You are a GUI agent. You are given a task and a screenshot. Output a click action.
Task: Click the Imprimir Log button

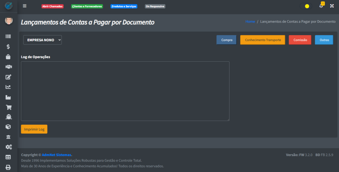(34, 129)
